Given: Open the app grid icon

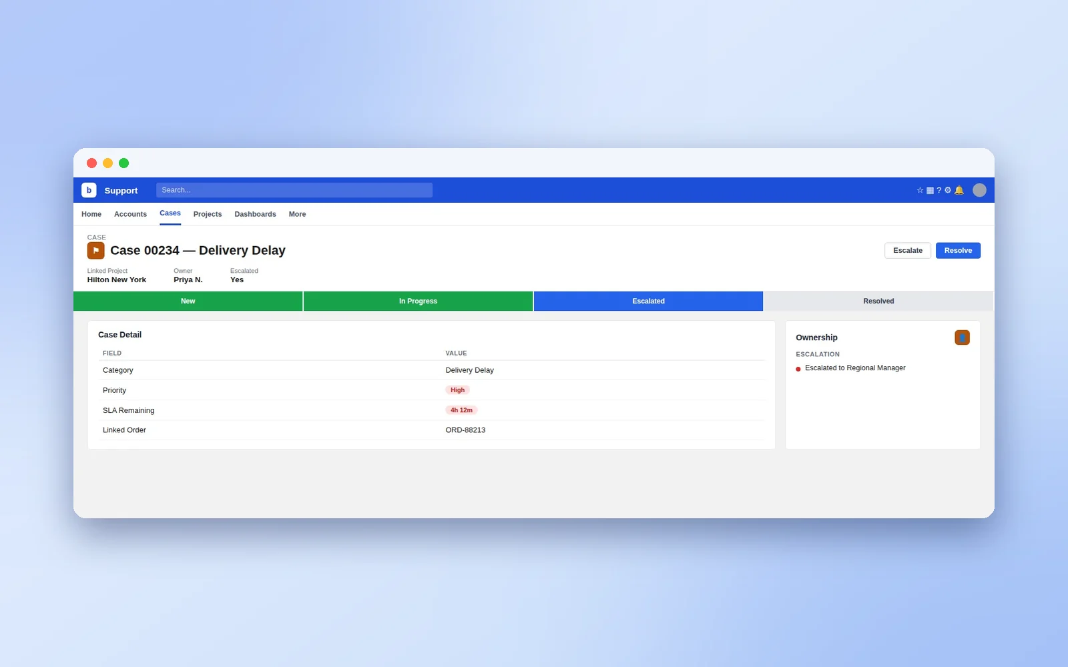Looking at the screenshot, I should [930, 190].
